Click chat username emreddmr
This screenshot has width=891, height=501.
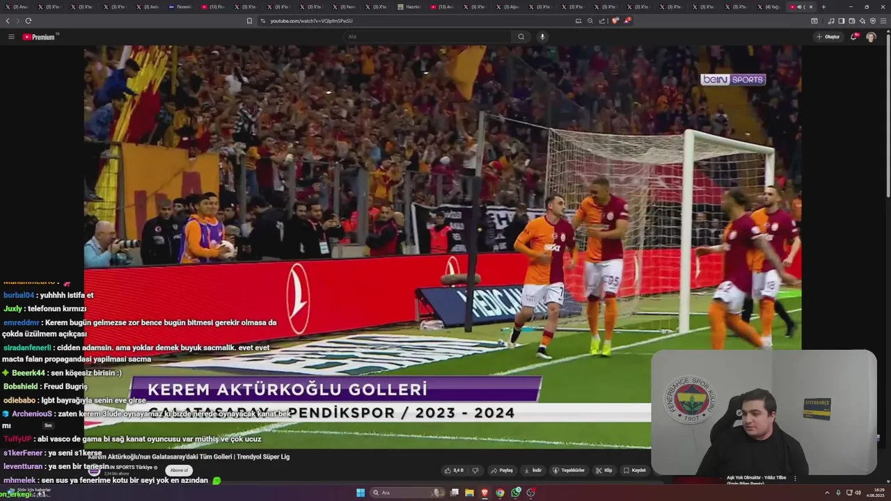click(x=21, y=323)
